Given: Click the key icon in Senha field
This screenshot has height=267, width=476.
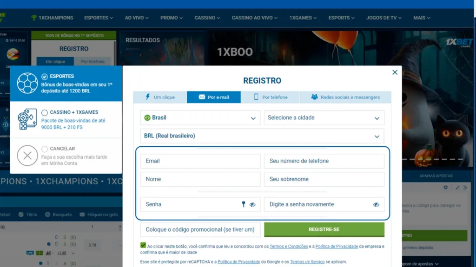Looking at the screenshot, I should 243,204.
